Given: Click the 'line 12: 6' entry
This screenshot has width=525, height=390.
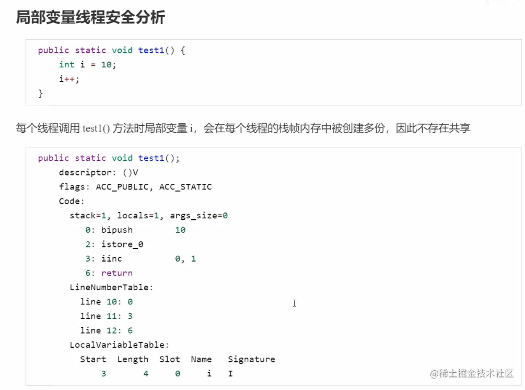Looking at the screenshot, I should (107, 330).
